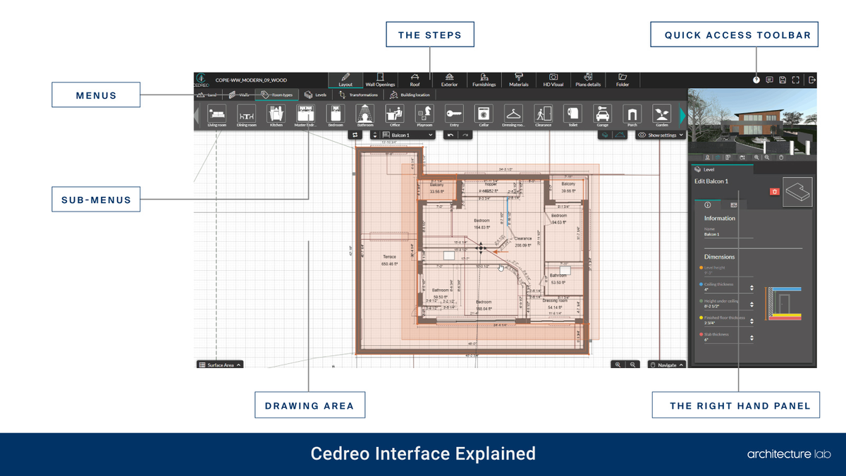
Task: Adjust the Slab thickness stepper
Action: 752,338
